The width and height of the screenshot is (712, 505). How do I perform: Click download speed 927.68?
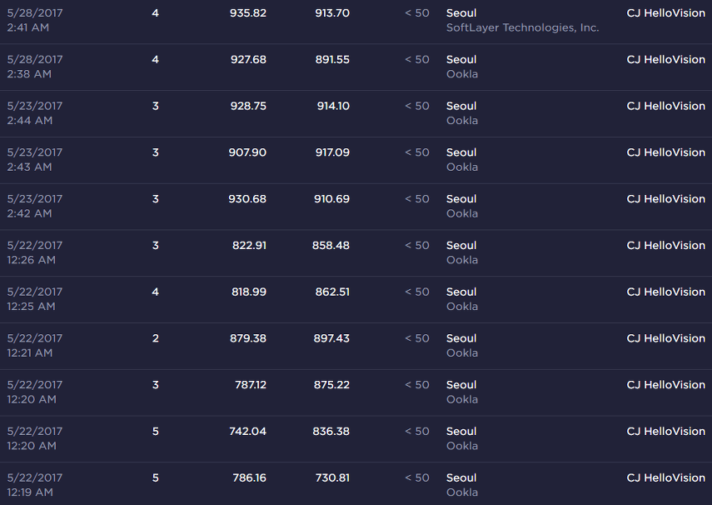click(x=248, y=59)
